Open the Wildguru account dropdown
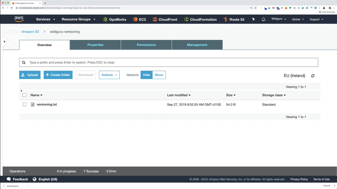Image resolution: width=337 pixels, height=189 pixels. pyautogui.click(x=279, y=19)
